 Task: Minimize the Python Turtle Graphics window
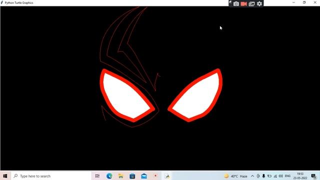pos(293,2)
